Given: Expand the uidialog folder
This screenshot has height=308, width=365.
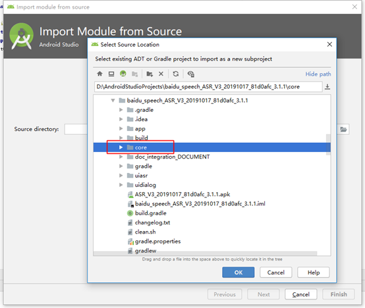Looking at the screenshot, I should 121,185.
